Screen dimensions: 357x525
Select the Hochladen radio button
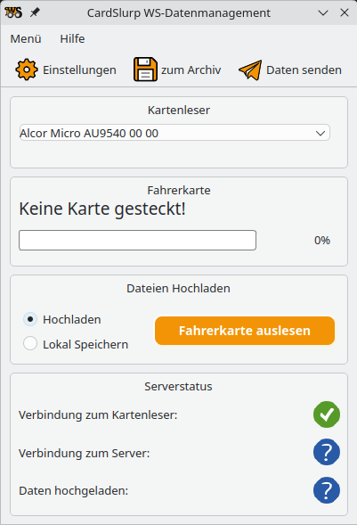click(x=30, y=319)
